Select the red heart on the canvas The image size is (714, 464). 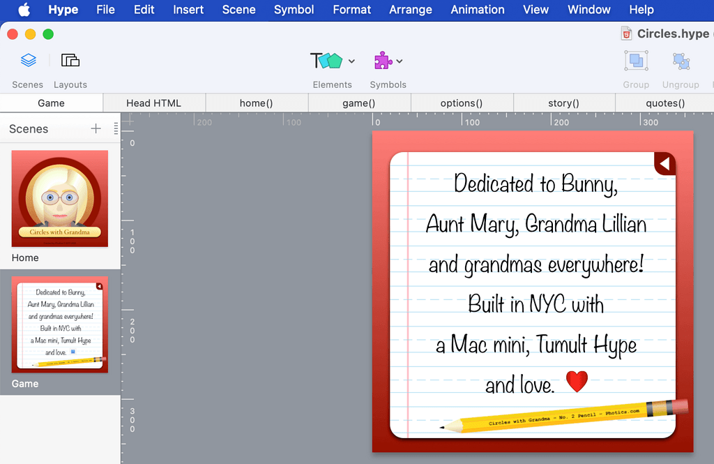[x=577, y=382]
